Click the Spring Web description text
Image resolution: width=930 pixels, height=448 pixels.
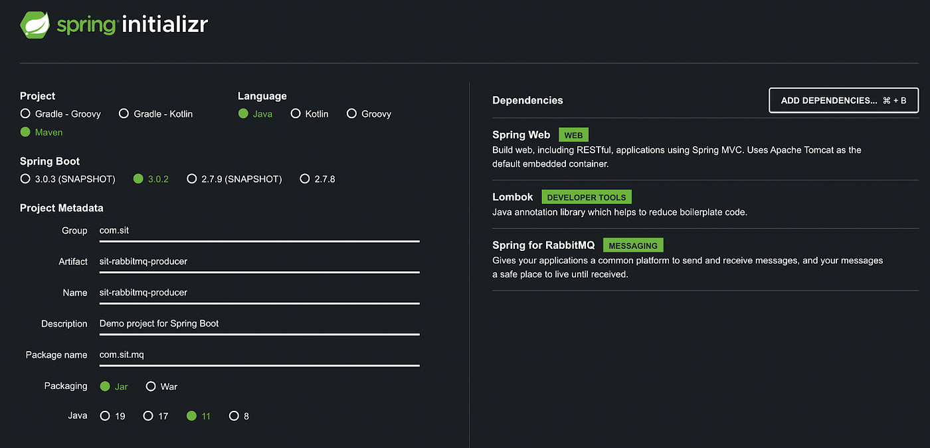[x=677, y=157]
